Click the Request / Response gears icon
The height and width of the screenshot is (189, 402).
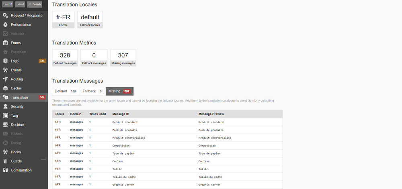coord(5,16)
